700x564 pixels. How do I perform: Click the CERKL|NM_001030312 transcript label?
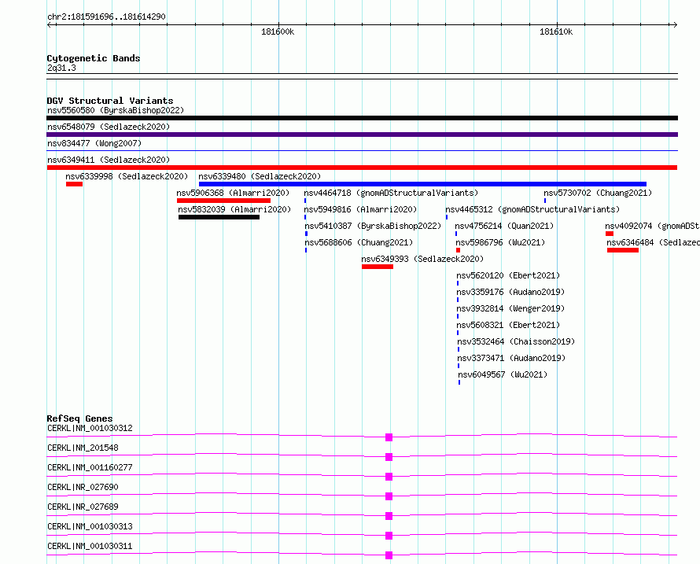coord(90,428)
